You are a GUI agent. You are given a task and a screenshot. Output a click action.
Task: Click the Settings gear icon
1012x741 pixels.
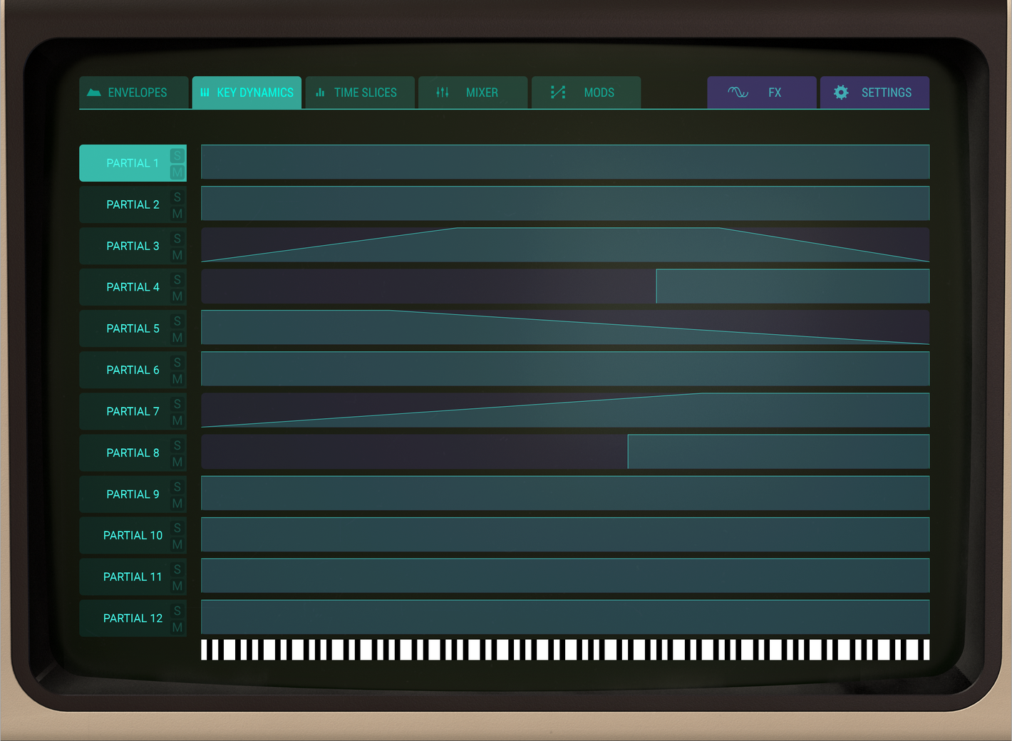pos(842,92)
